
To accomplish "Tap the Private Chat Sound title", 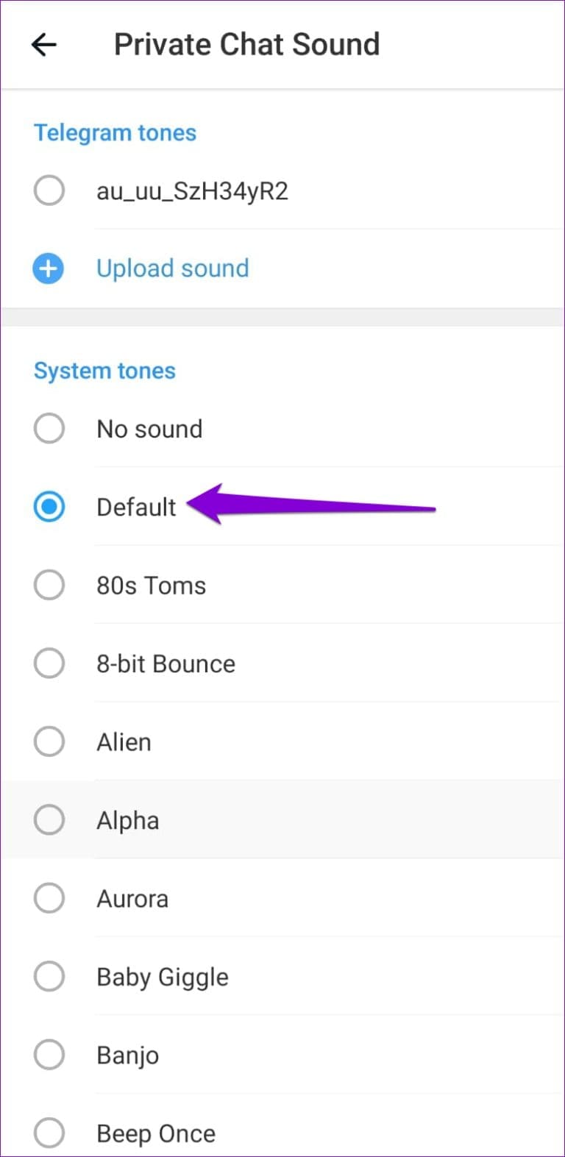I will point(246,44).
